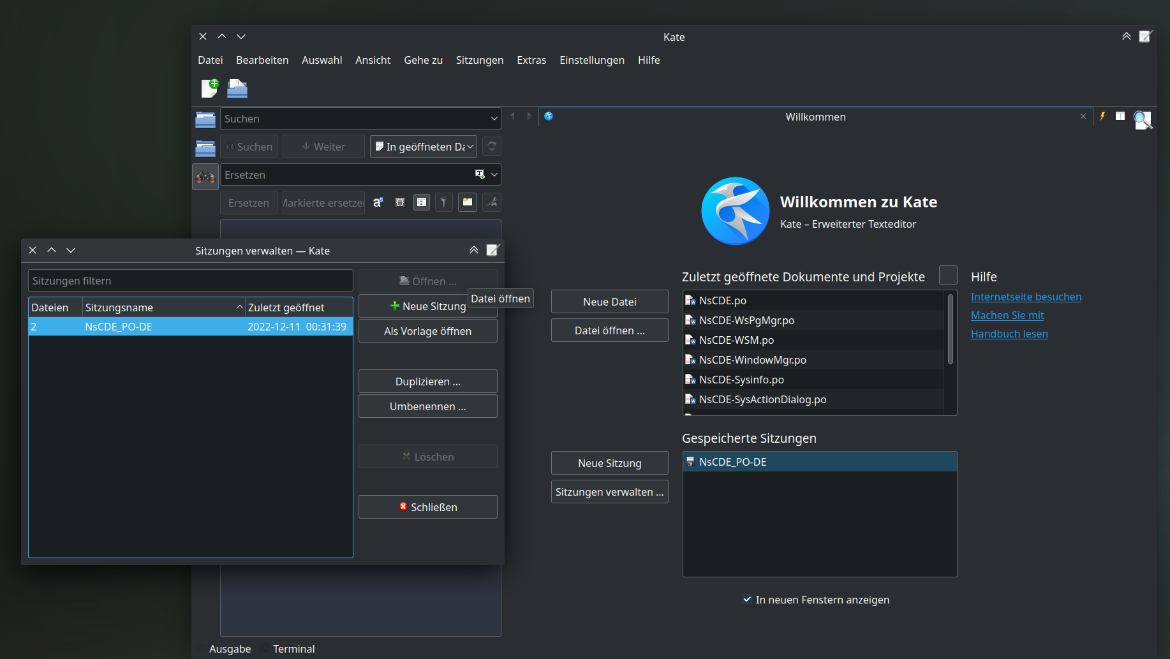
Task: Click the 'Neue Datei' button on the welcome page
Action: tap(610, 302)
